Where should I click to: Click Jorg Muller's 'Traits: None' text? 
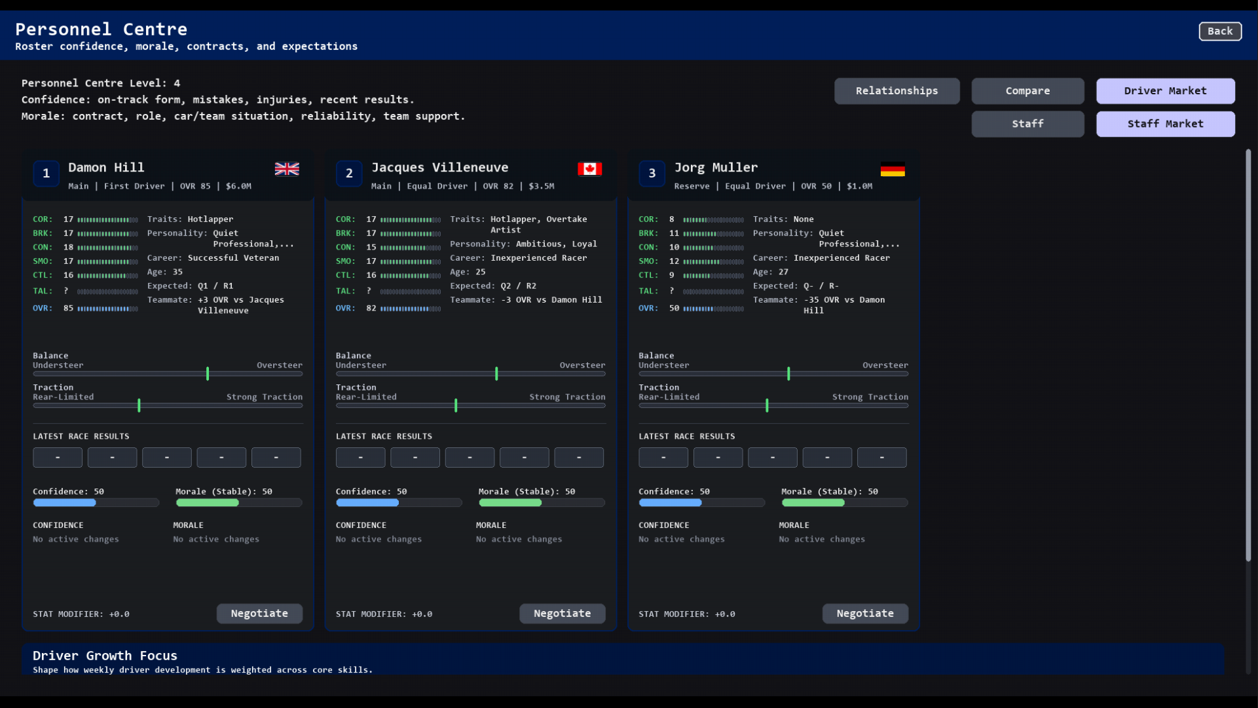pyautogui.click(x=783, y=219)
